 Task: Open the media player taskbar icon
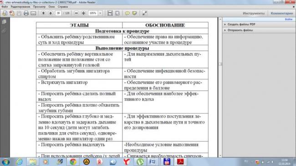coord(46,162)
